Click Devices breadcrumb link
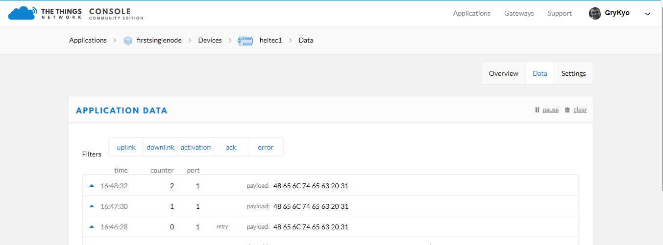The image size is (663, 245). 210,41
